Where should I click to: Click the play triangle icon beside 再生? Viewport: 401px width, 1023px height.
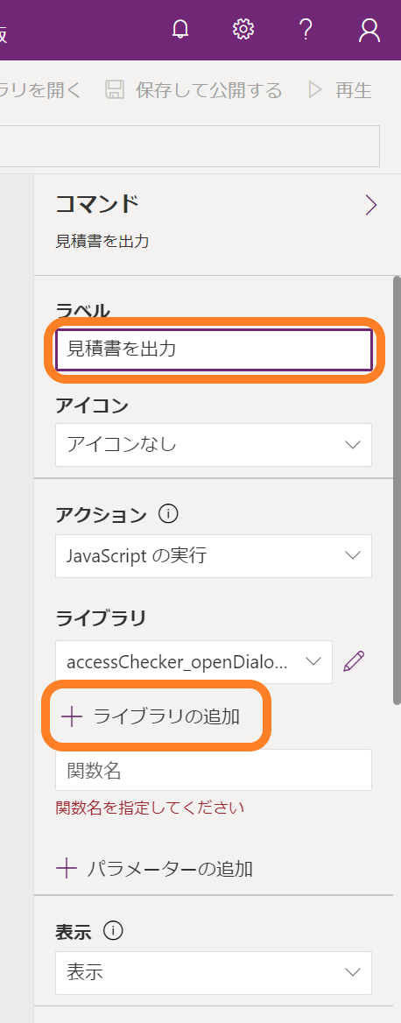point(315,90)
